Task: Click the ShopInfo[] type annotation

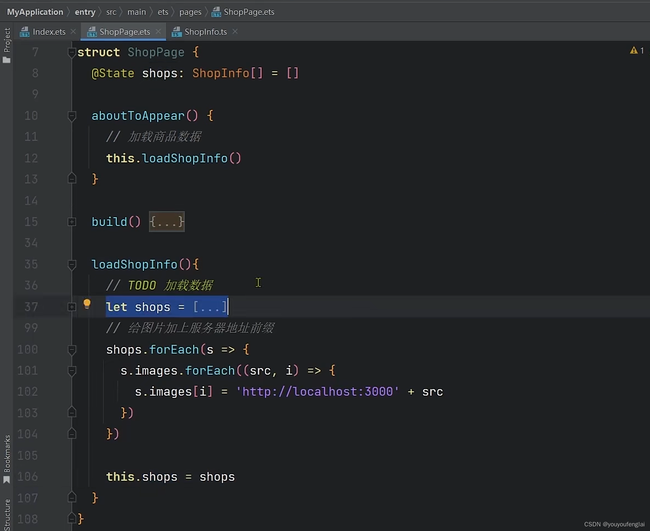Action: (x=227, y=73)
